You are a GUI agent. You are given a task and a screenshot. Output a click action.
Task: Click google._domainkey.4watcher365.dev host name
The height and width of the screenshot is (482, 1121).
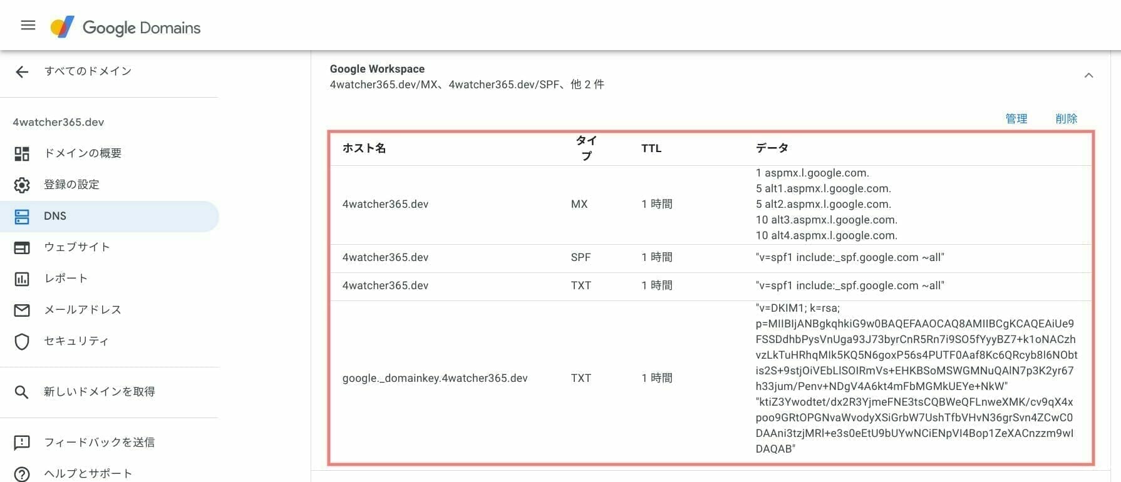[435, 378]
